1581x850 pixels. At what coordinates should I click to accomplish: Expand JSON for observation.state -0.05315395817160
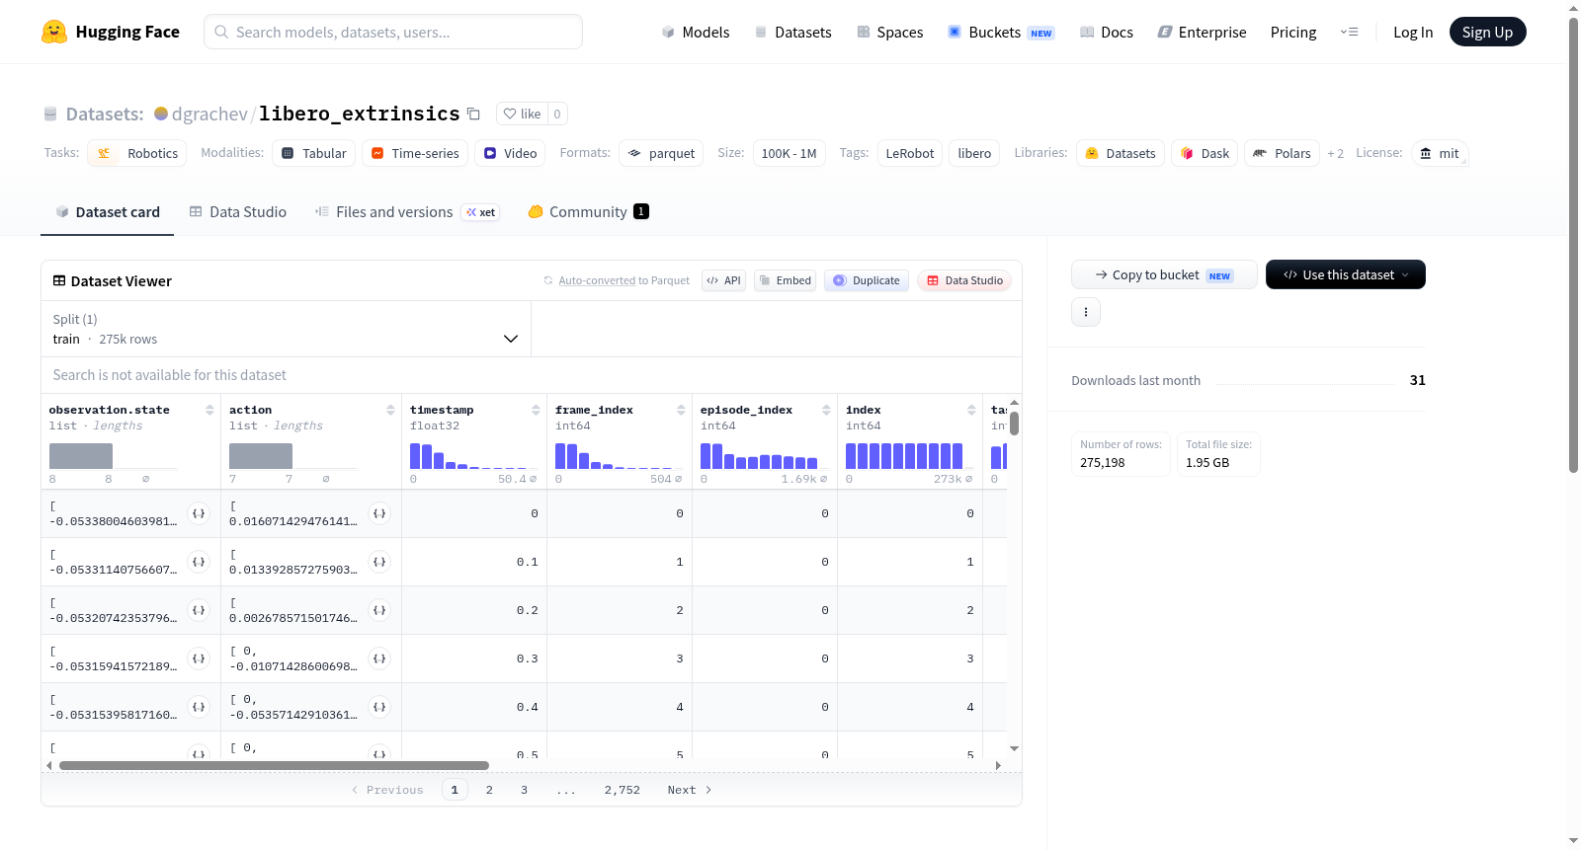point(199,707)
